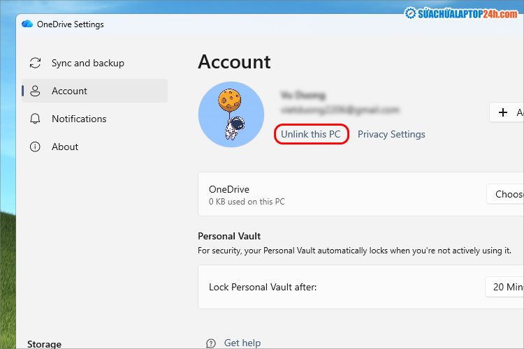Viewport: 524px width, 349px height.
Task: Click the sync arrows icon in sidebar
Action: [35, 64]
